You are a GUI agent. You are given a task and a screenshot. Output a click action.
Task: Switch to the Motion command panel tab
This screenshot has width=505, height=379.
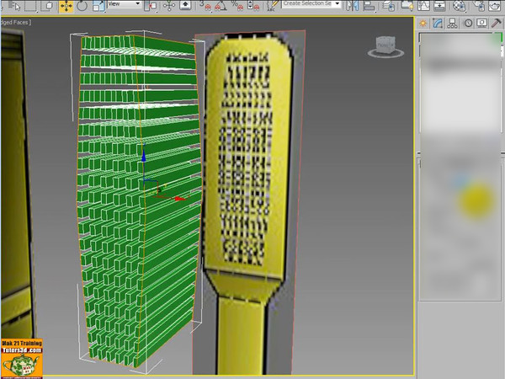coord(468,24)
